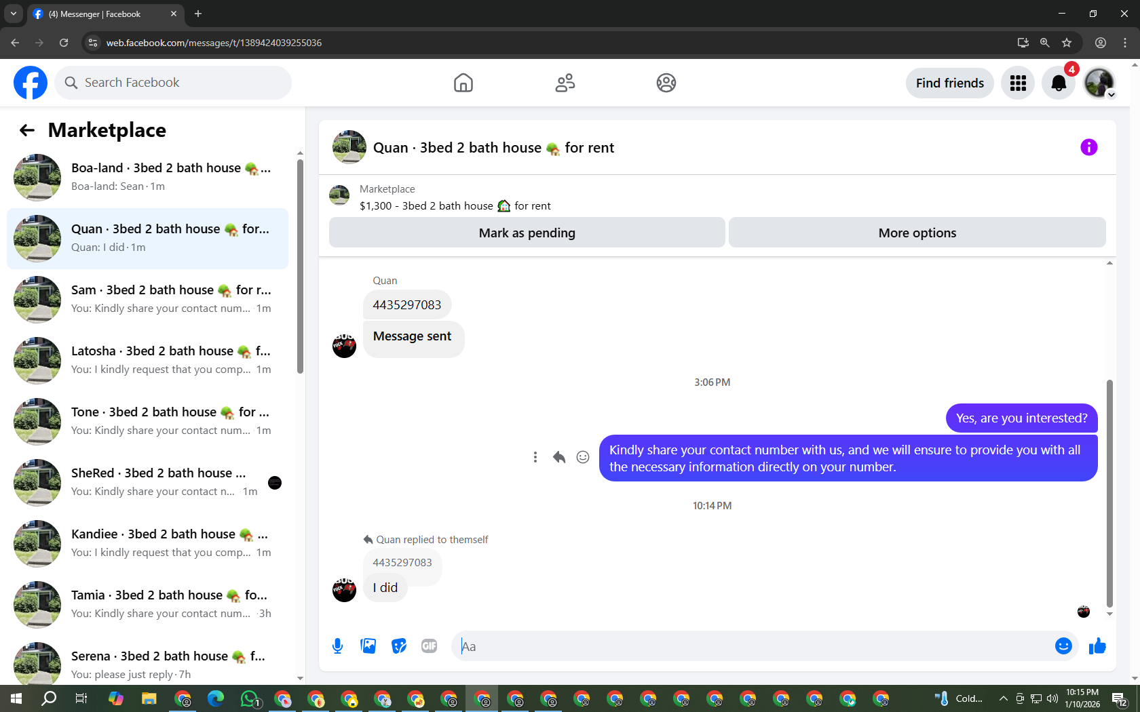1140x712 pixels.
Task: Open conversation information purple icon
Action: click(x=1089, y=147)
